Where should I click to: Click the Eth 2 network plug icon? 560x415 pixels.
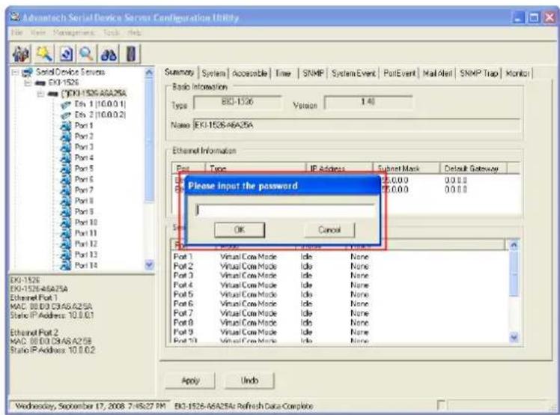[66, 115]
